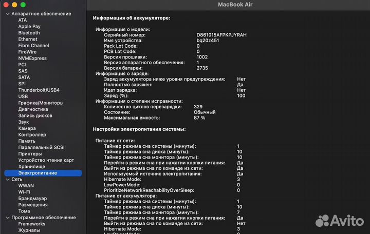Viewport: 370px width, 234px height.
Task: Click the Полностью заряжен label
Action: point(128,85)
